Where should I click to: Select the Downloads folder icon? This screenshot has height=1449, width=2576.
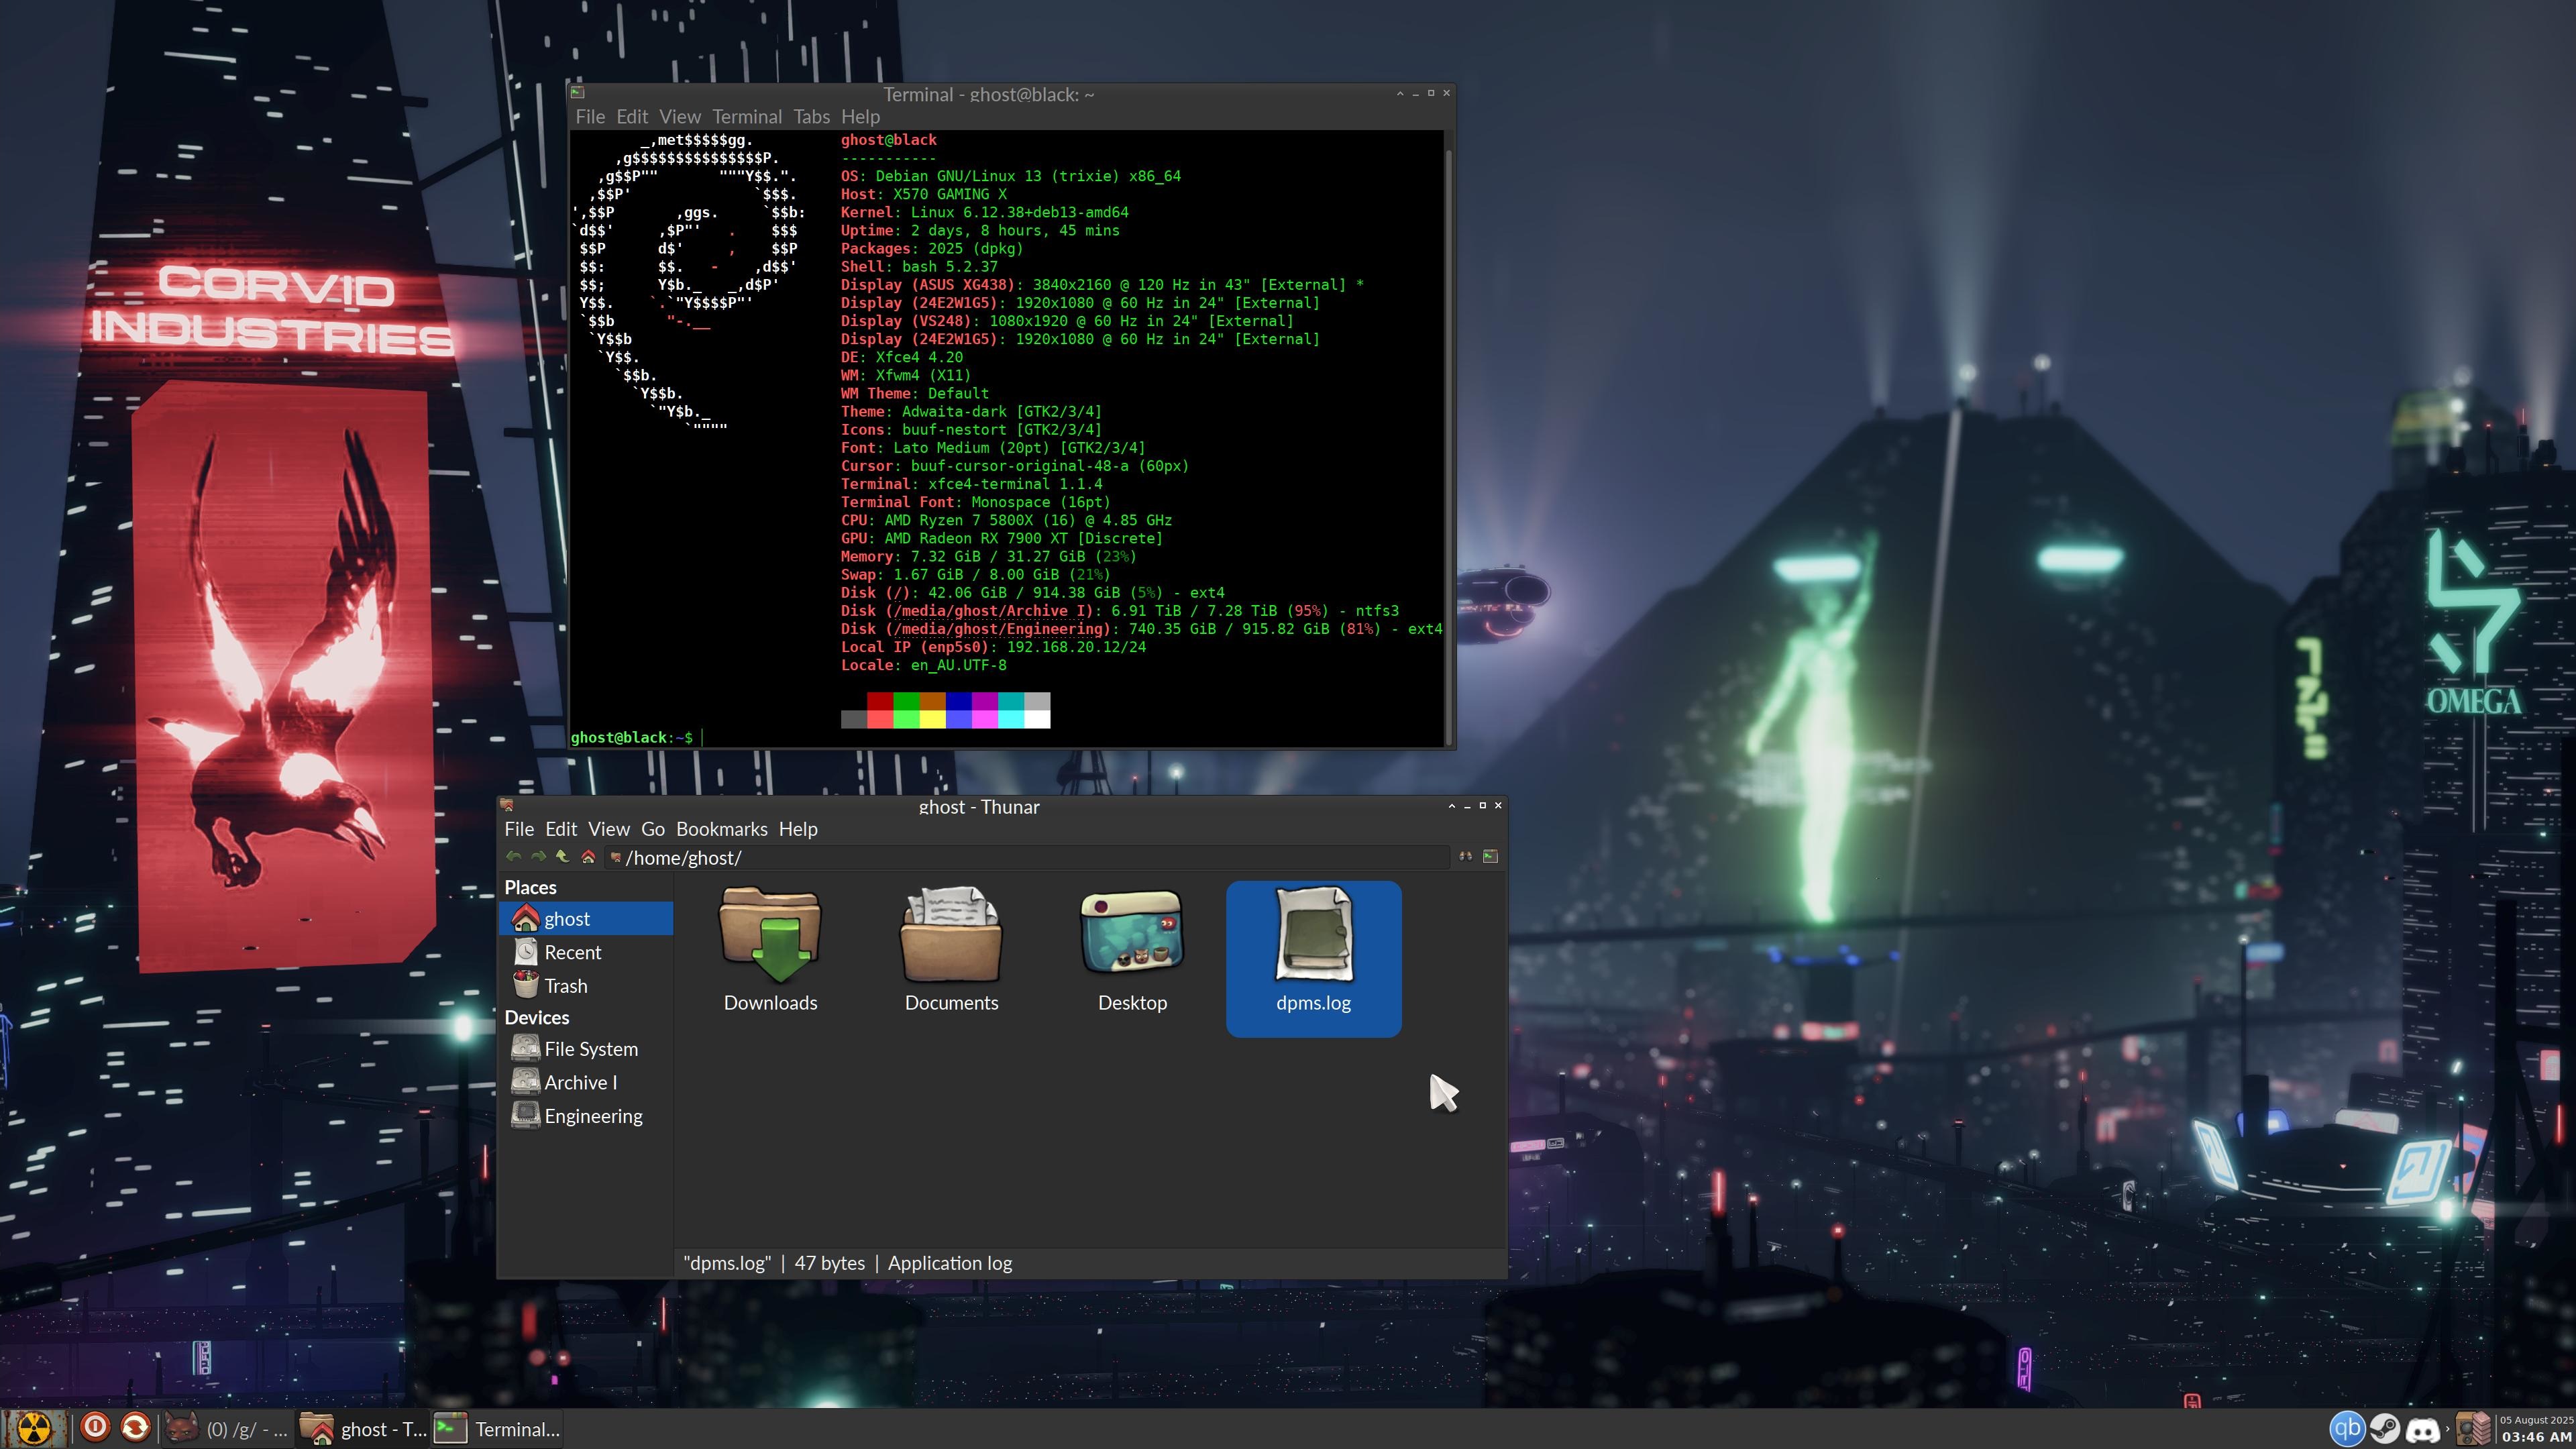pos(770,935)
